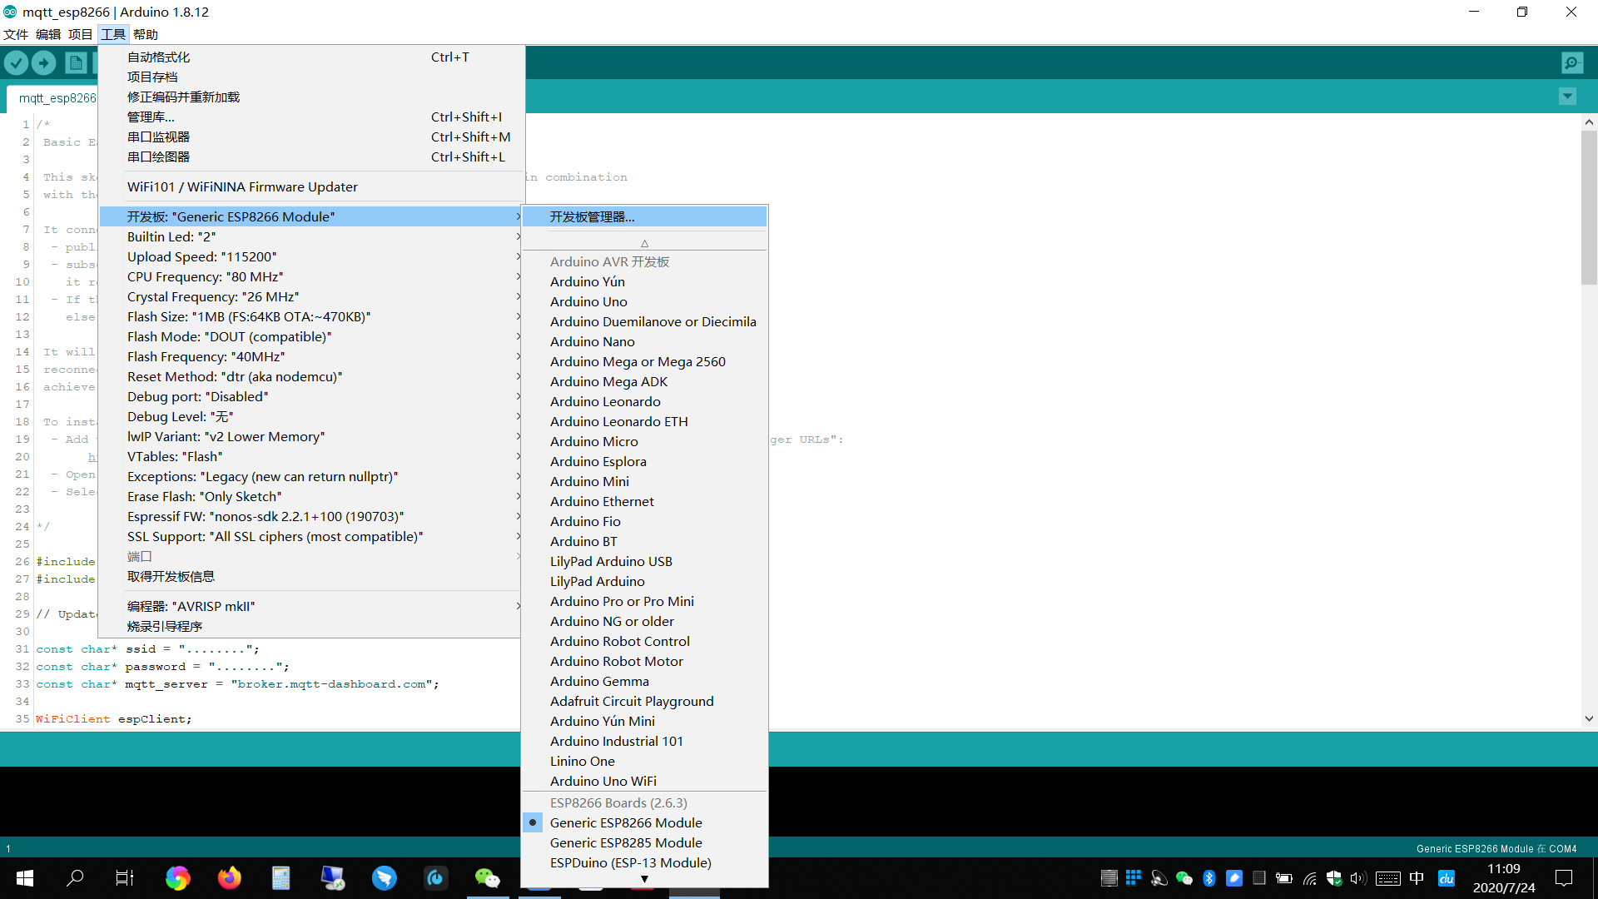Open WeChat from the taskbar
This screenshot has height=899, width=1598.
coord(487,877)
